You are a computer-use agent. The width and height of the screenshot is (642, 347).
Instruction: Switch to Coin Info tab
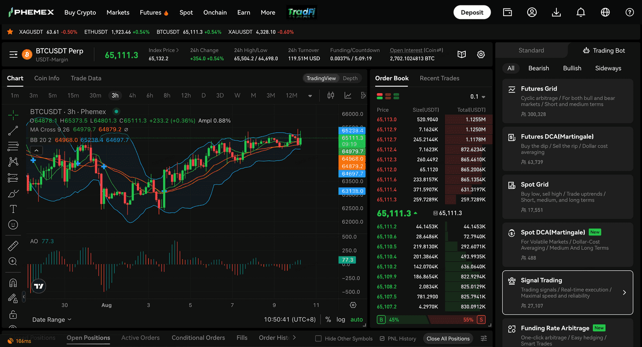tap(47, 78)
